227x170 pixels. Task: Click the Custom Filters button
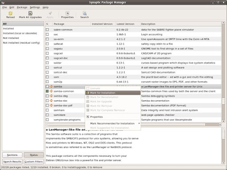point(34,162)
